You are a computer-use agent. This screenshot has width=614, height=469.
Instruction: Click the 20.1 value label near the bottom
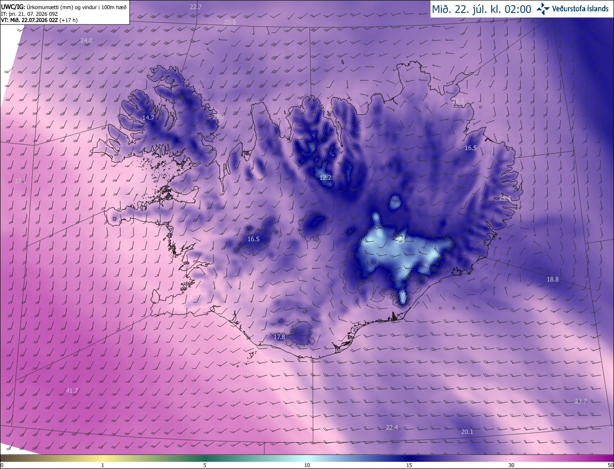pyautogui.click(x=467, y=432)
